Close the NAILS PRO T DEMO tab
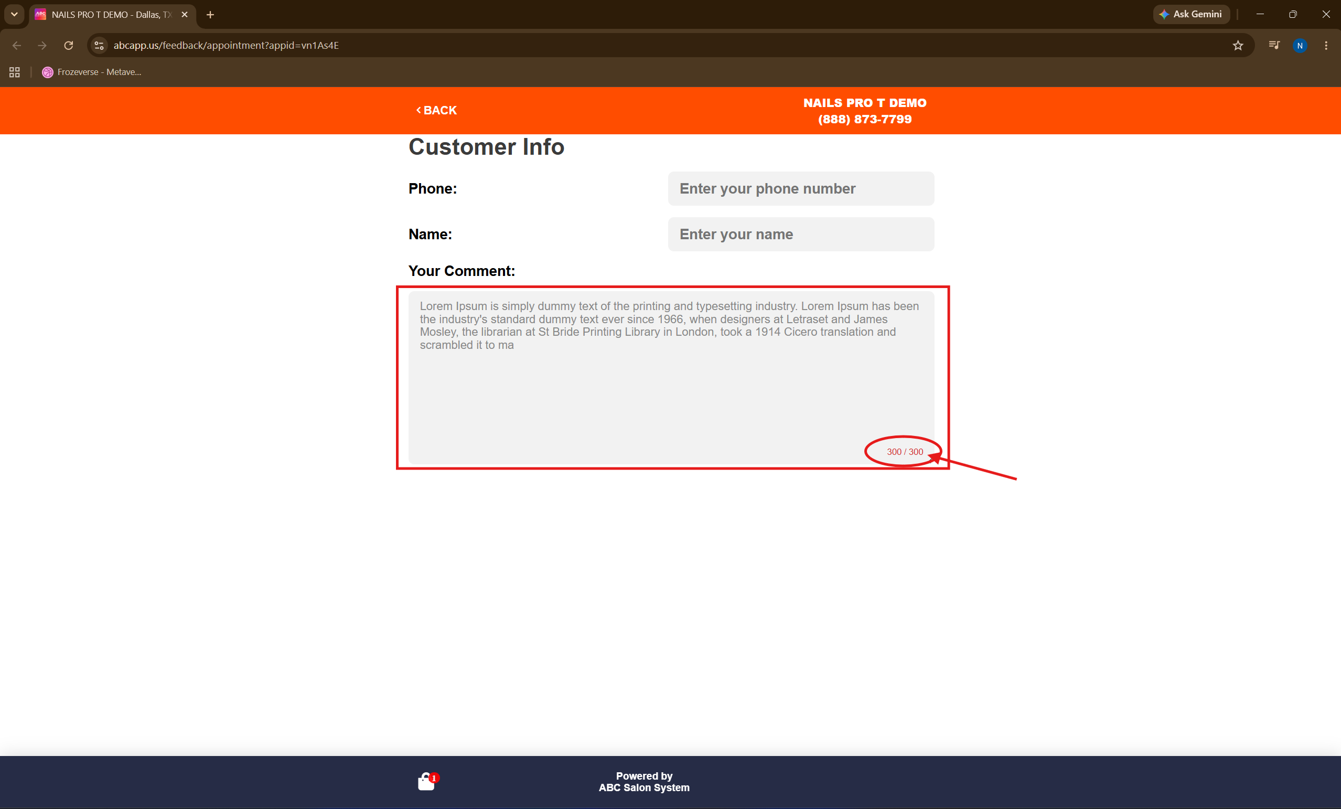Image resolution: width=1341 pixels, height=809 pixels. (x=185, y=15)
